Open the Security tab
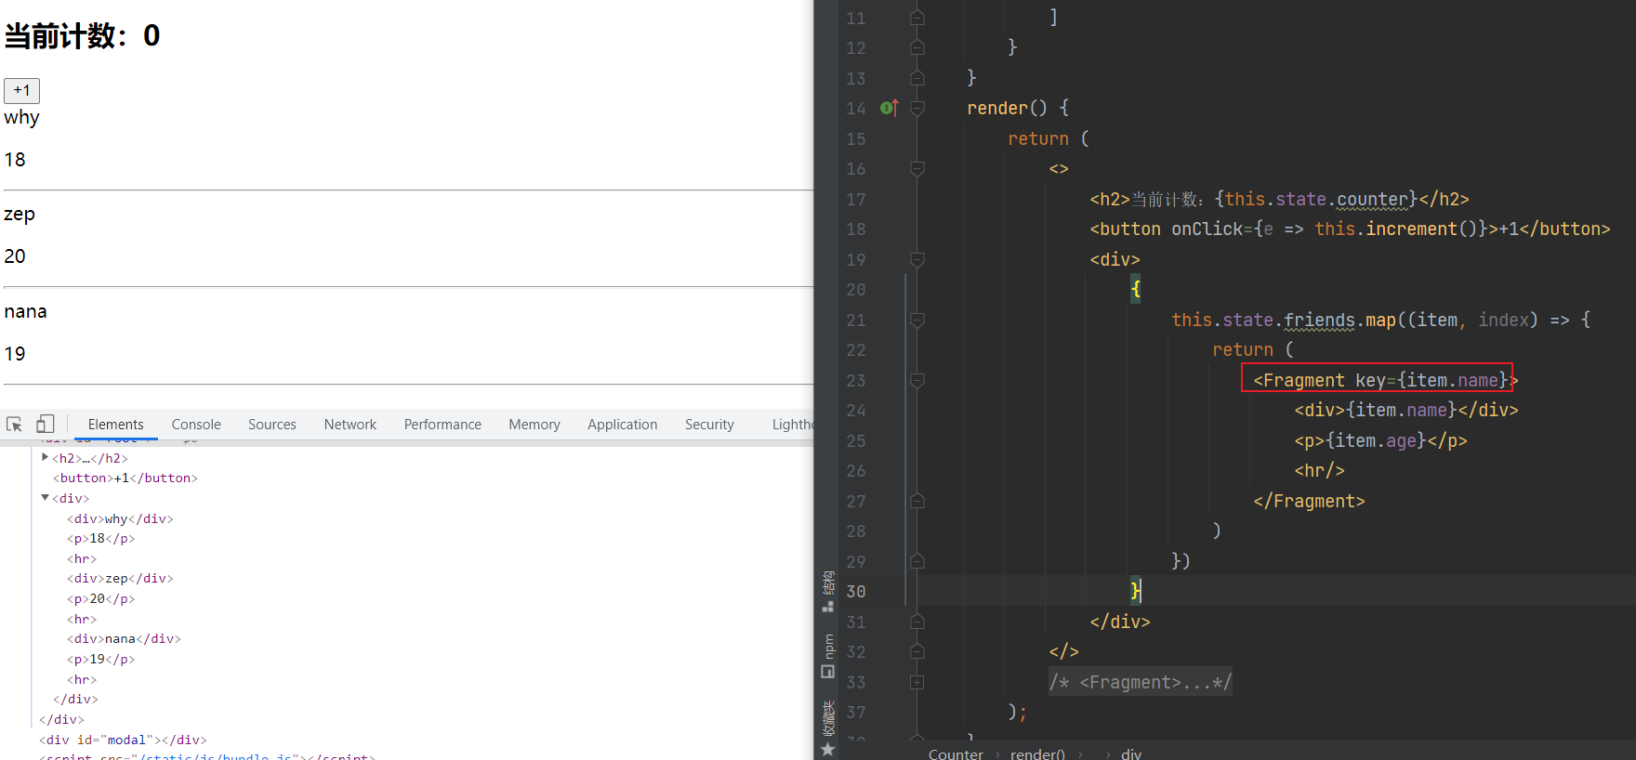The image size is (1636, 760). tap(709, 425)
